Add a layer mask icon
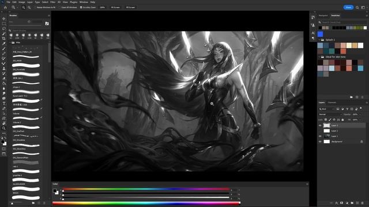Viewport: 369px width, 207px height. (342, 203)
